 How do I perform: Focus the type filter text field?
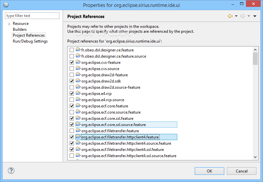32,16
